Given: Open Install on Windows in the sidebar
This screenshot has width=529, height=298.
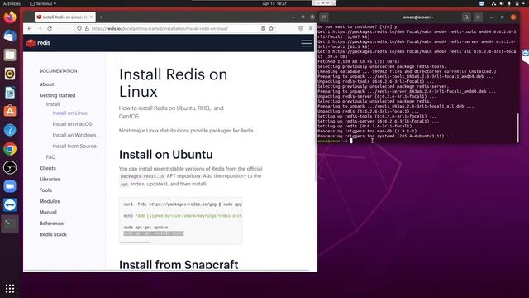Looking at the screenshot, I should pos(74,135).
